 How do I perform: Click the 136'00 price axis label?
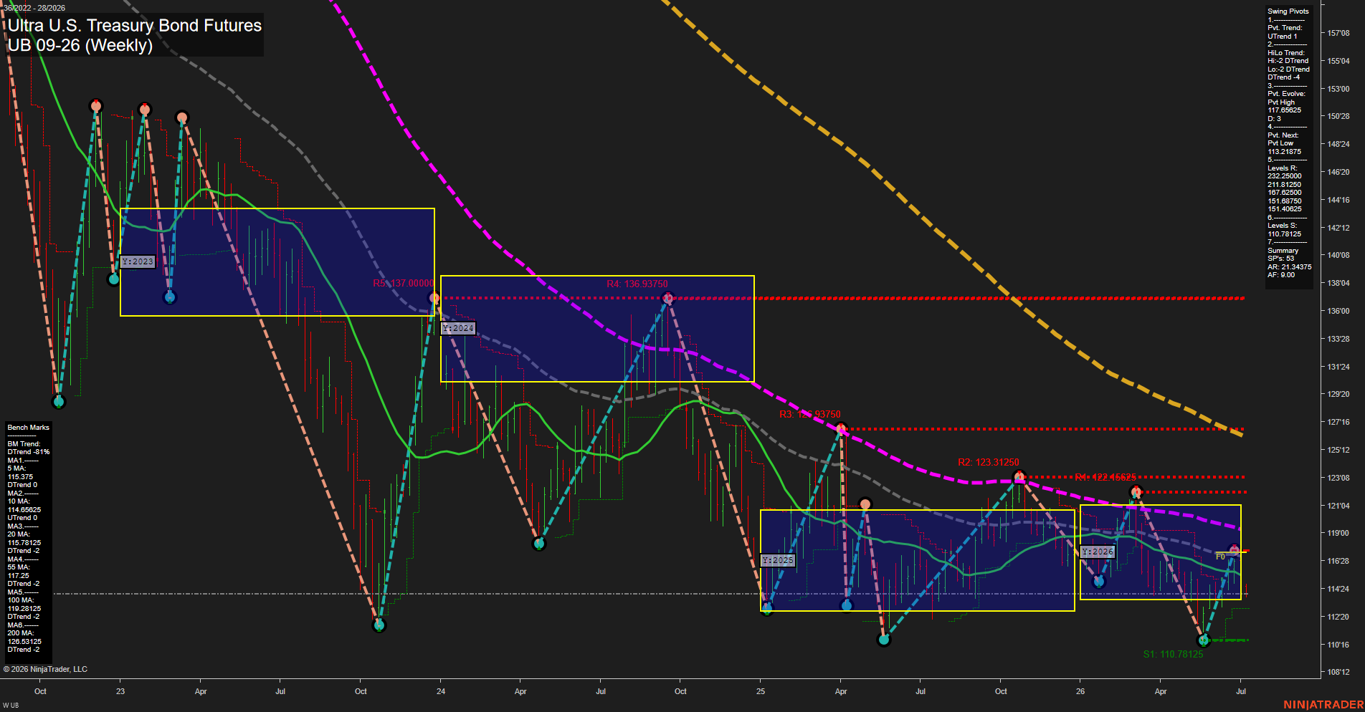[x=1338, y=311]
